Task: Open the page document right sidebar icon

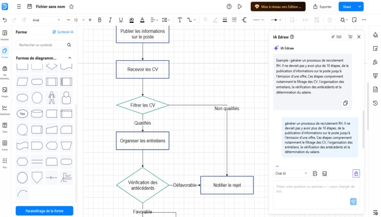Action: pos(375,90)
